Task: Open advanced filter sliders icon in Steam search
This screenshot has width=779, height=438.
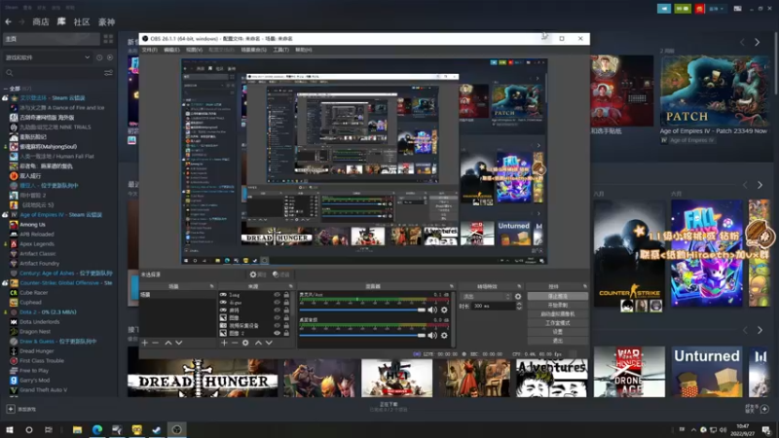Action: click(108, 73)
